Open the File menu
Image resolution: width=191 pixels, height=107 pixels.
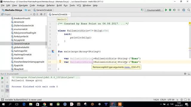tap(3, 5)
